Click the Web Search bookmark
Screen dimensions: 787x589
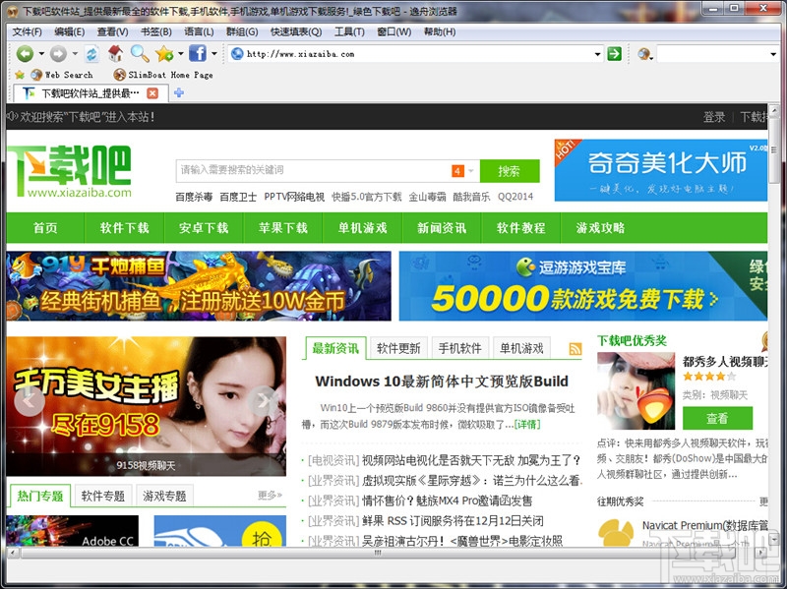click(x=62, y=75)
